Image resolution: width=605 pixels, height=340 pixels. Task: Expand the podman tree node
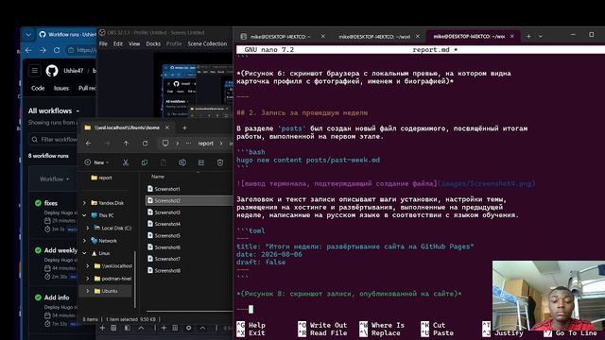point(88,279)
